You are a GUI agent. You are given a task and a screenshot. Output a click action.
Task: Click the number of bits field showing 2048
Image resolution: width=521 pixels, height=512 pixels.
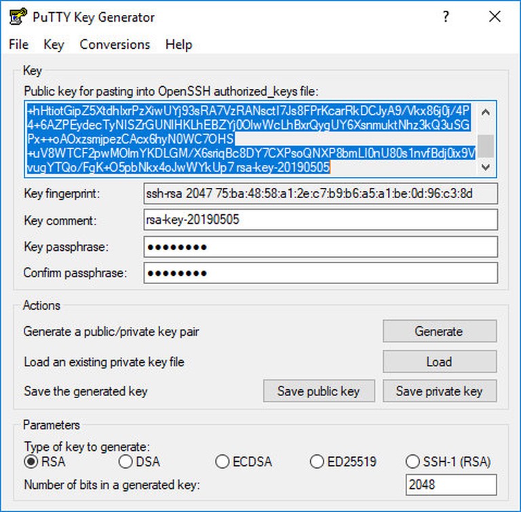tap(451, 485)
